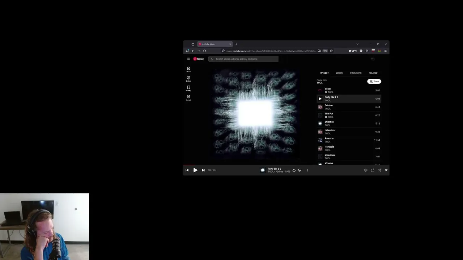
Task: Open the three-dot song options menu
Action: 307,170
